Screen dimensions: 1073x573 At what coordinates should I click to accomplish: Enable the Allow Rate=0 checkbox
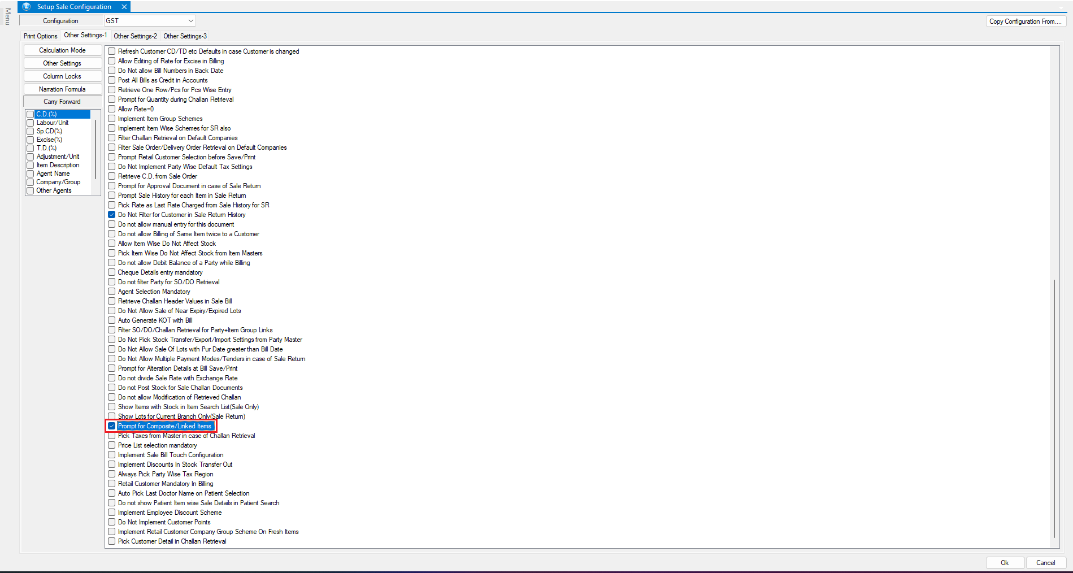tap(112, 109)
